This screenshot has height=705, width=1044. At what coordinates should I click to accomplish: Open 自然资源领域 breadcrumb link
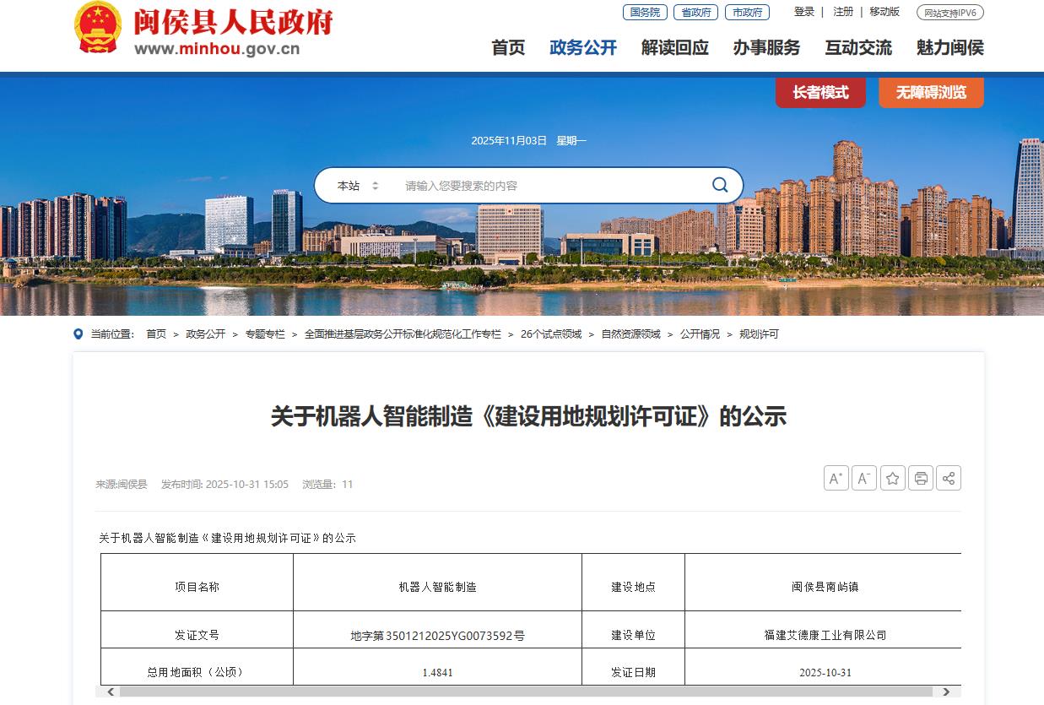point(630,334)
